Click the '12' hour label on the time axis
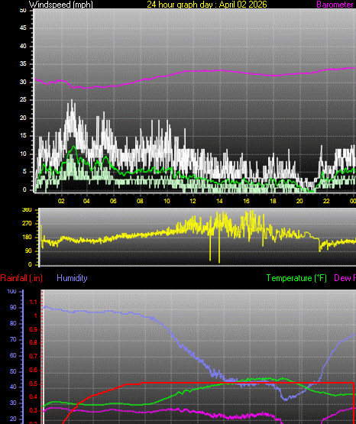Image resolution: width=356 pixels, height=424 pixels. [x=193, y=201]
